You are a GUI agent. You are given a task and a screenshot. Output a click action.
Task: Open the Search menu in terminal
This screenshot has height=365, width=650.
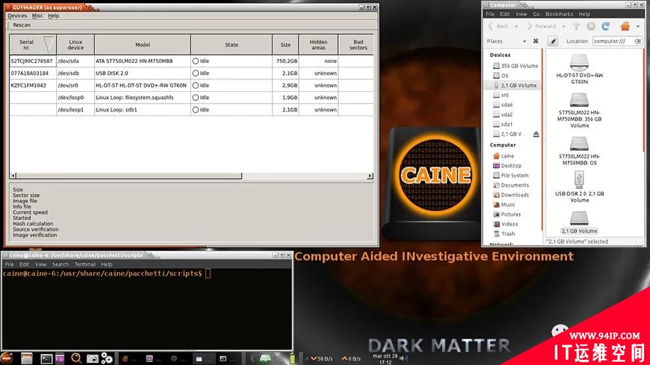point(60,265)
